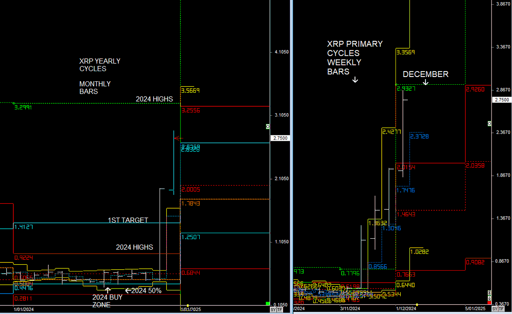Click the green 3.2991 level label

[23, 107]
